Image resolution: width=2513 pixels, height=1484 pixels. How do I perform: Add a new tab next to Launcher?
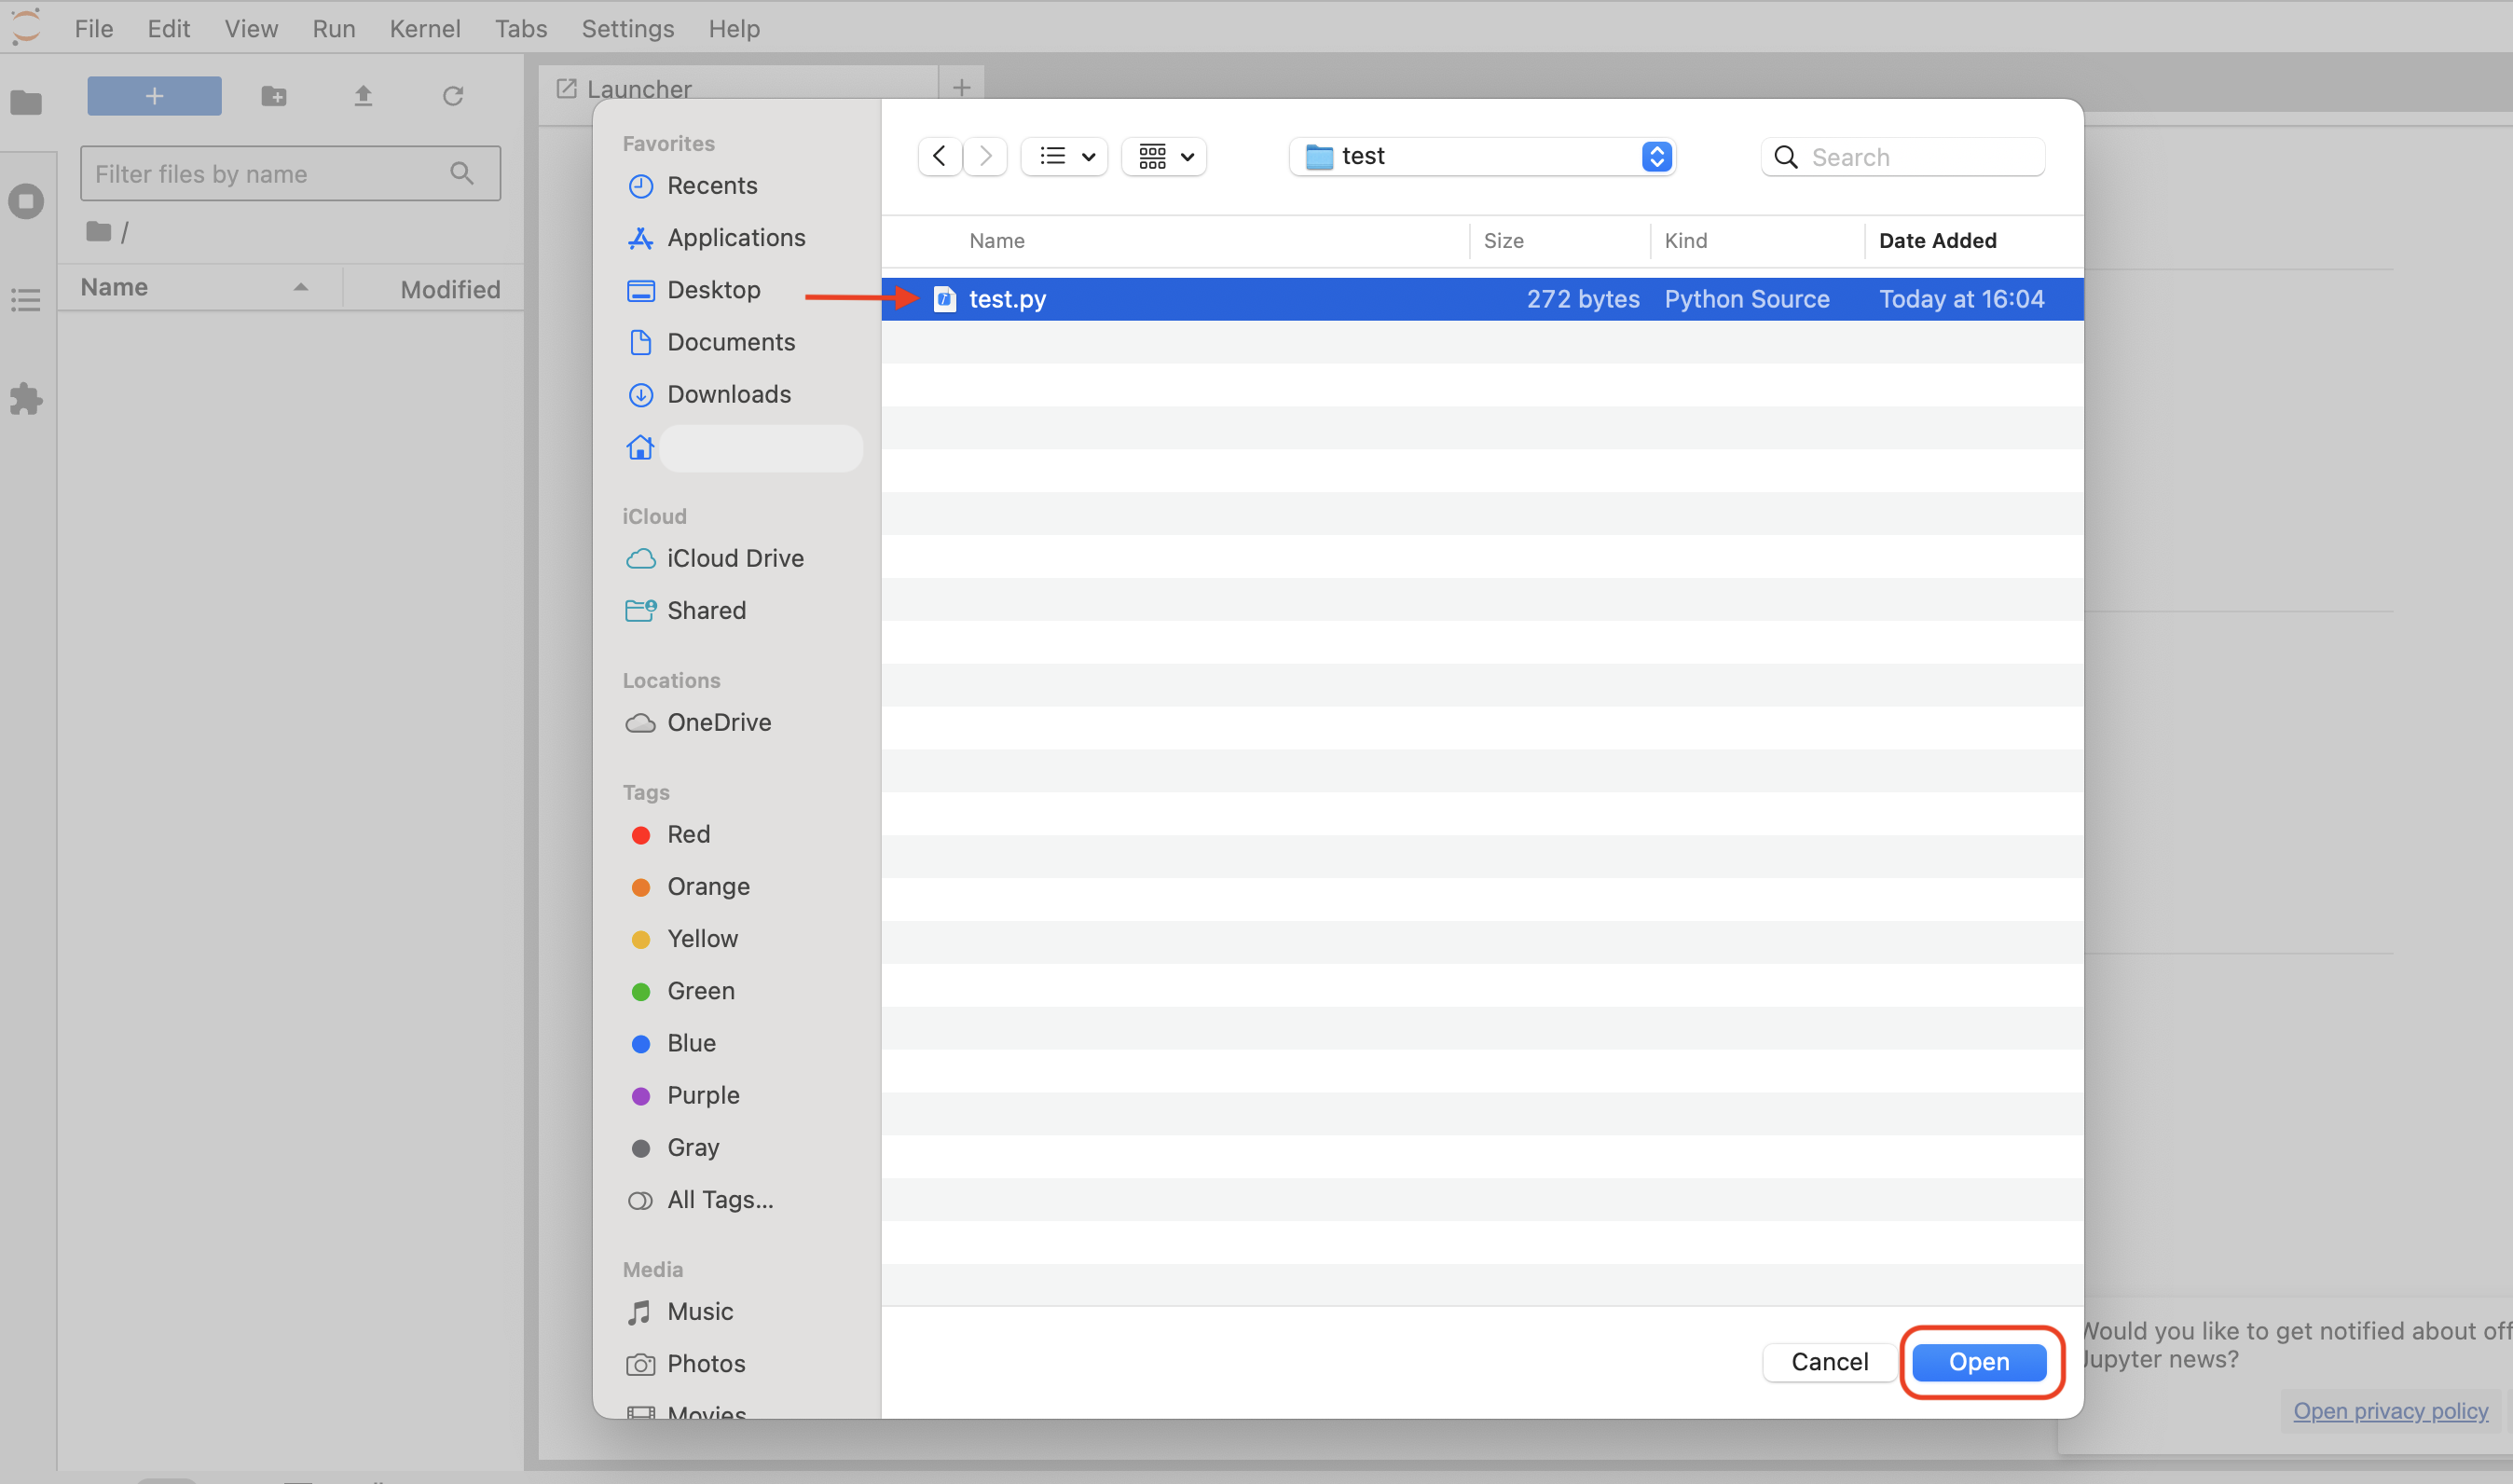pos(961,88)
